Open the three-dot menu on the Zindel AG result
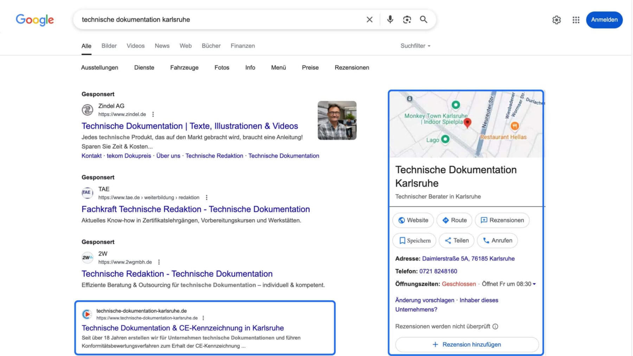The height and width of the screenshot is (356, 633). [x=153, y=114]
